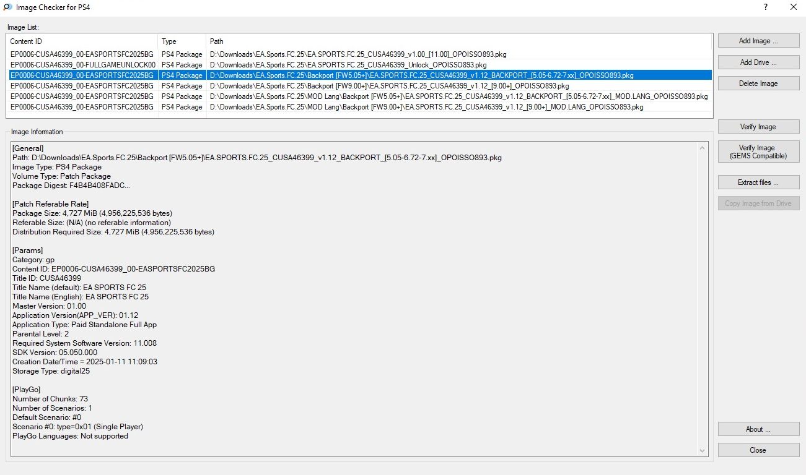Click Verify Image (GEMS Compatible) button

pyautogui.click(x=758, y=152)
